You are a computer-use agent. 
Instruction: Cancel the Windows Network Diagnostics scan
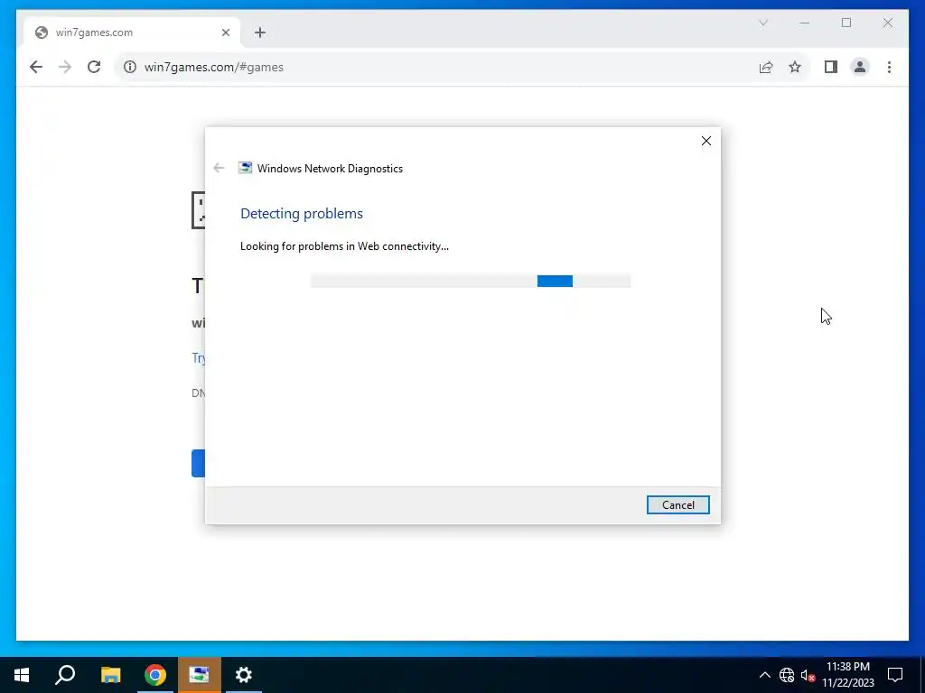677,505
